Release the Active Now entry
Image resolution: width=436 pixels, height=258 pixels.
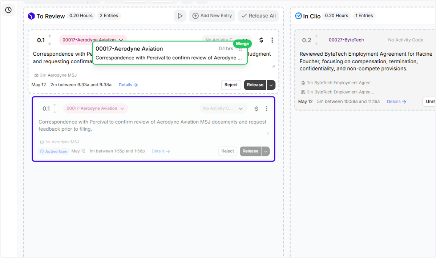click(x=250, y=151)
